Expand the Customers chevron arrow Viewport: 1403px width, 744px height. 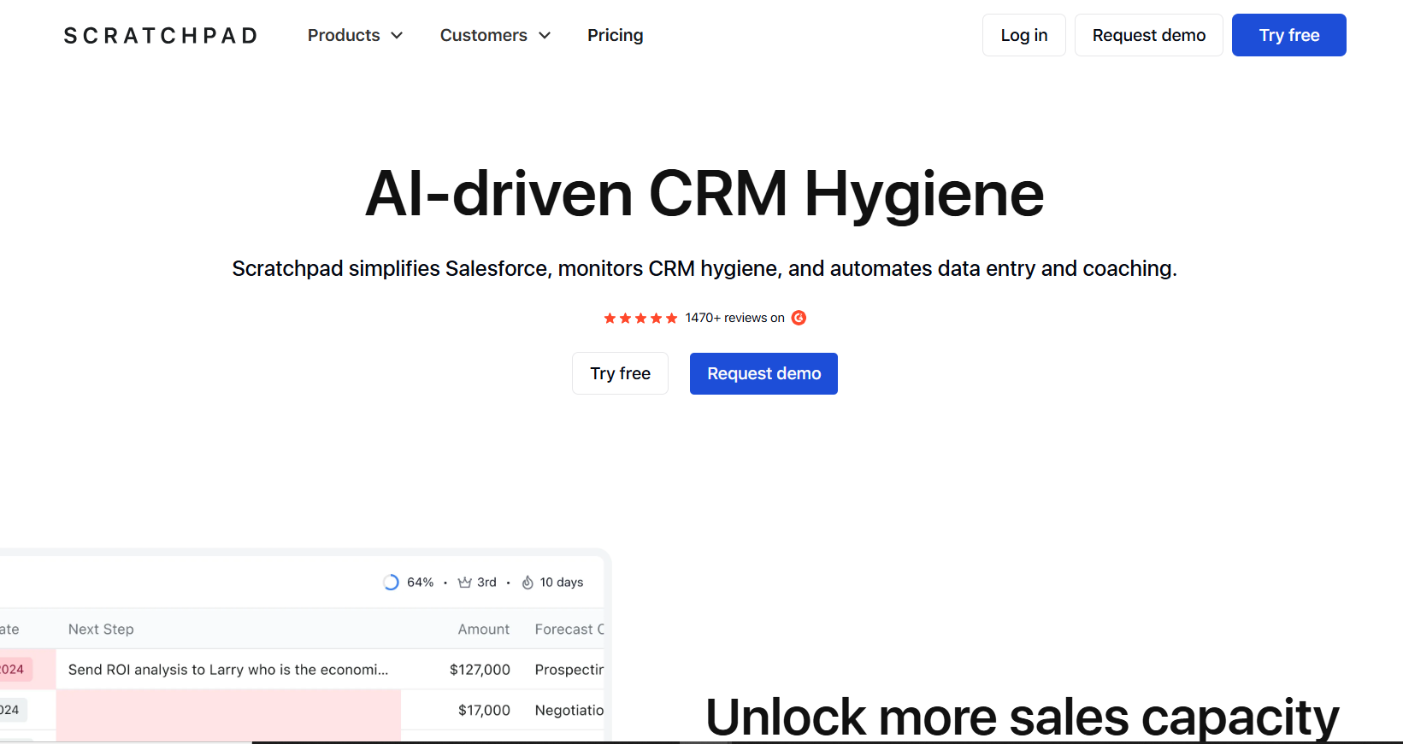[545, 36]
